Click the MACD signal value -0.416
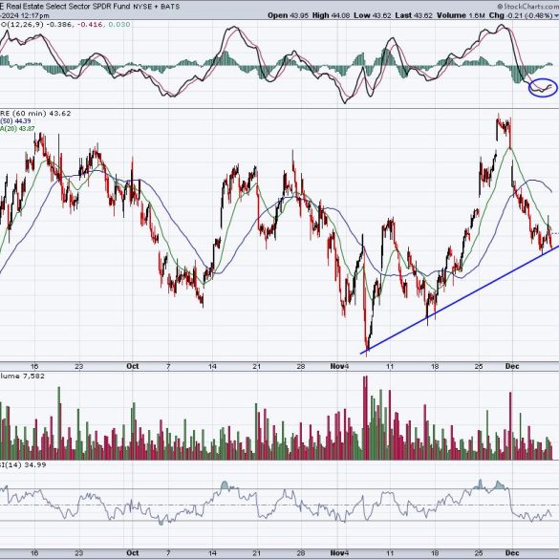 coord(90,25)
